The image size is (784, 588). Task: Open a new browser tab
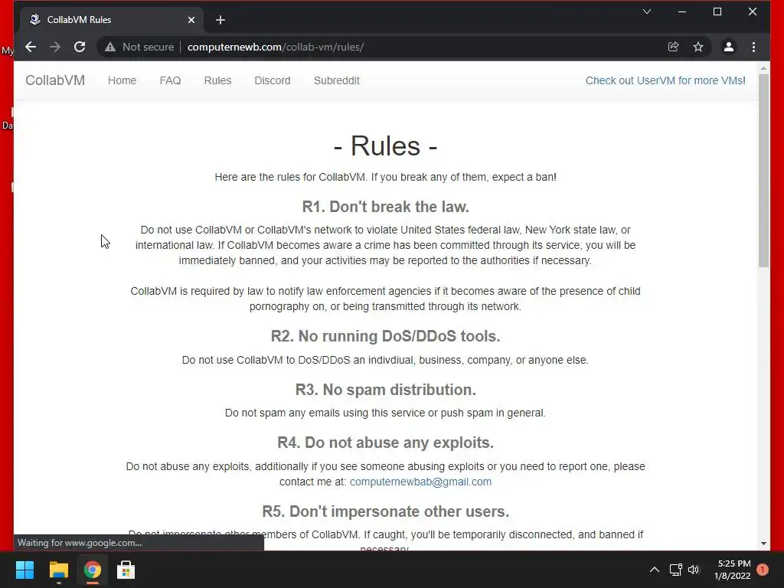(220, 20)
